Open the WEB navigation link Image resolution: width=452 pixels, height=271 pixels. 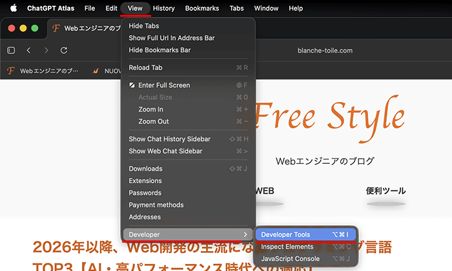265,191
